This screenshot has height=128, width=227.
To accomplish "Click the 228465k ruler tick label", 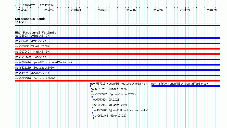I will (49, 10).
